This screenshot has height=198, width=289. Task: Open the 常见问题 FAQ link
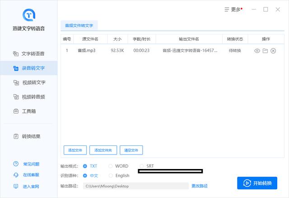point(31,164)
